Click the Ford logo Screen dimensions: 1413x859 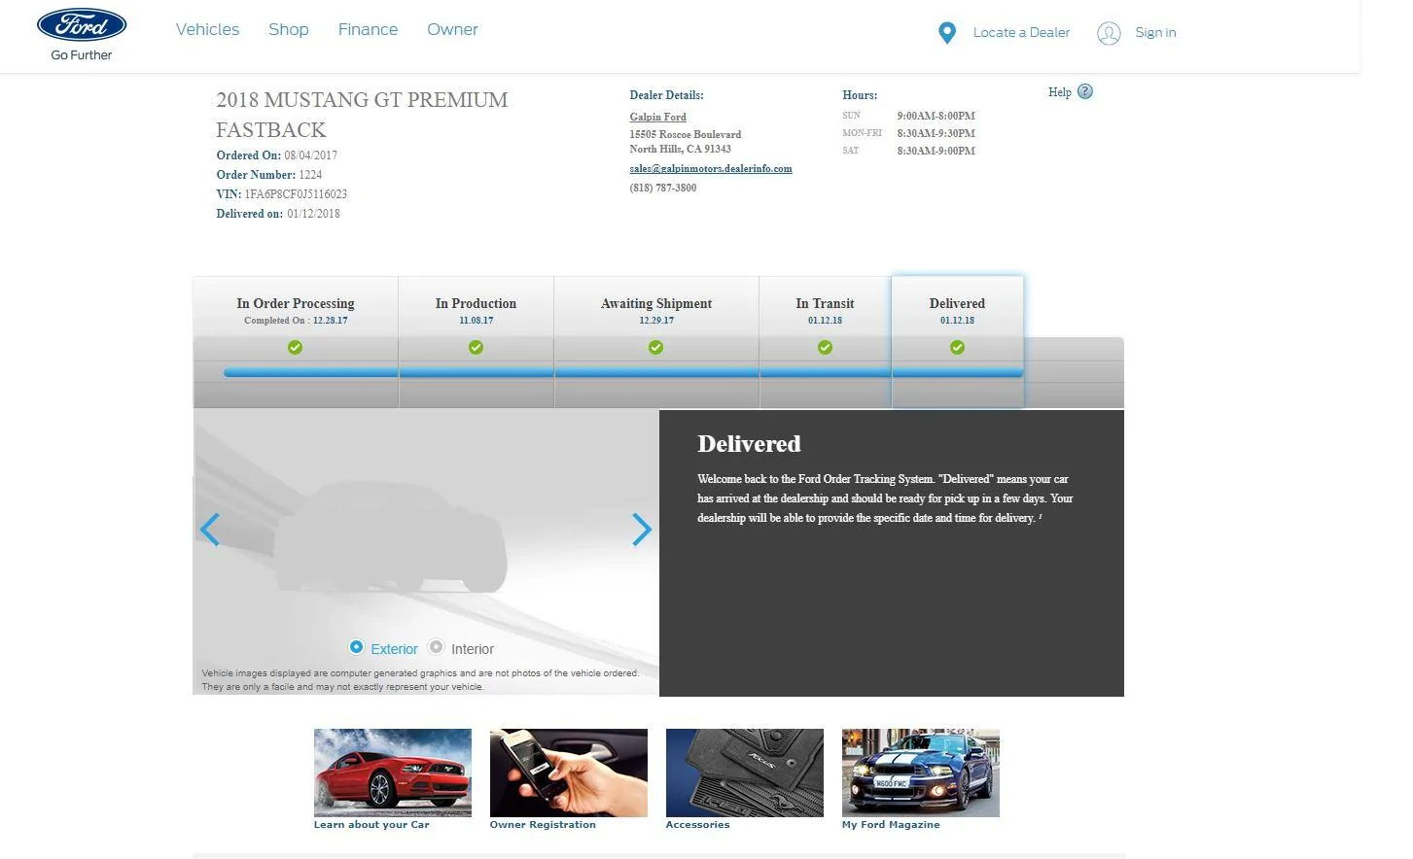click(x=82, y=25)
